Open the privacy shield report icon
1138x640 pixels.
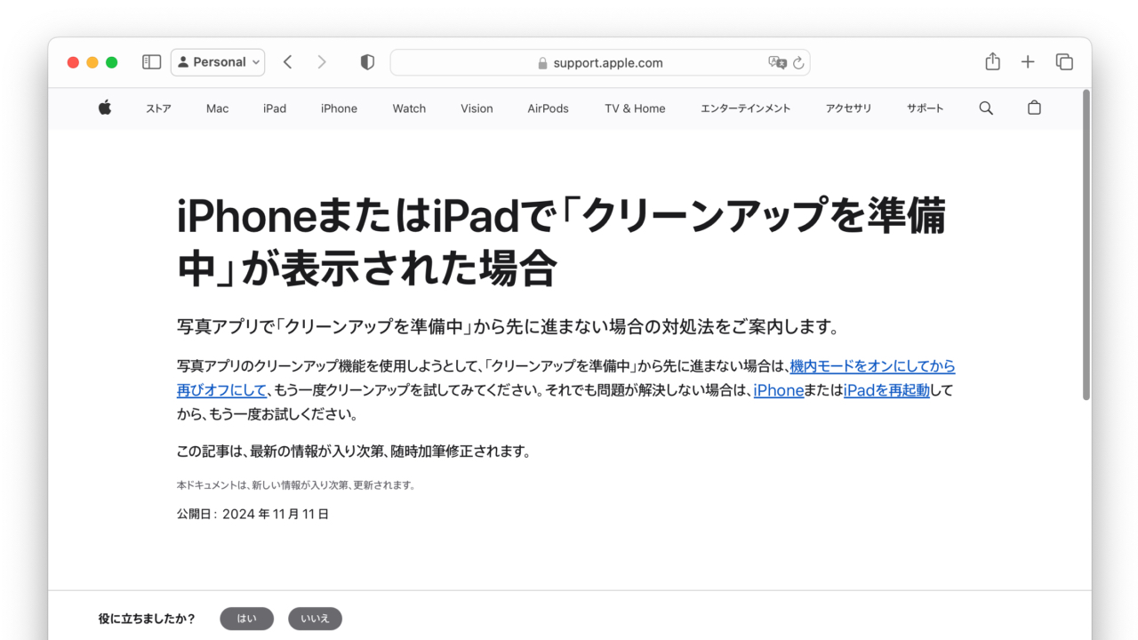367,62
